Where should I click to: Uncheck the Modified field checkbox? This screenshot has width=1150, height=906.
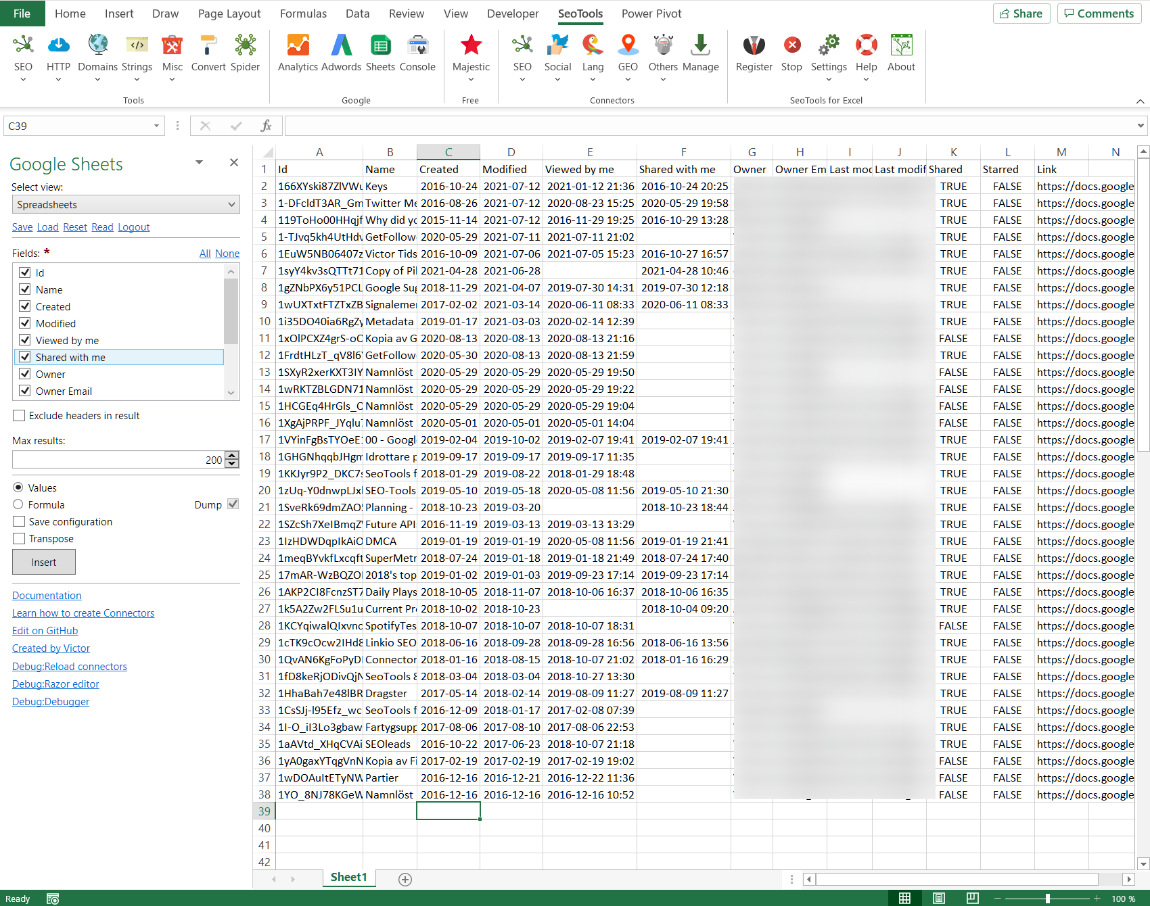coord(25,323)
